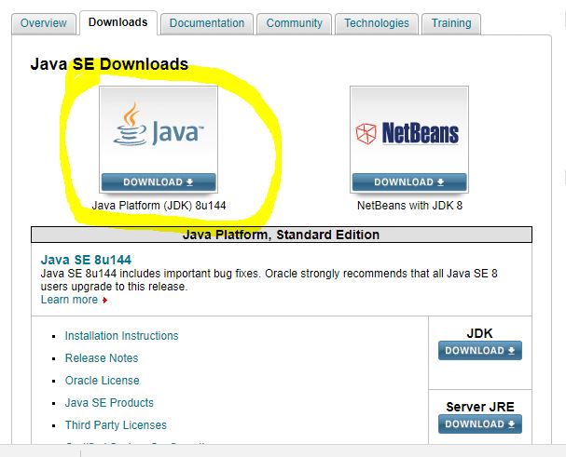Download NetBeans with JDK 8
The width and height of the screenshot is (566, 457).
pyautogui.click(x=409, y=182)
